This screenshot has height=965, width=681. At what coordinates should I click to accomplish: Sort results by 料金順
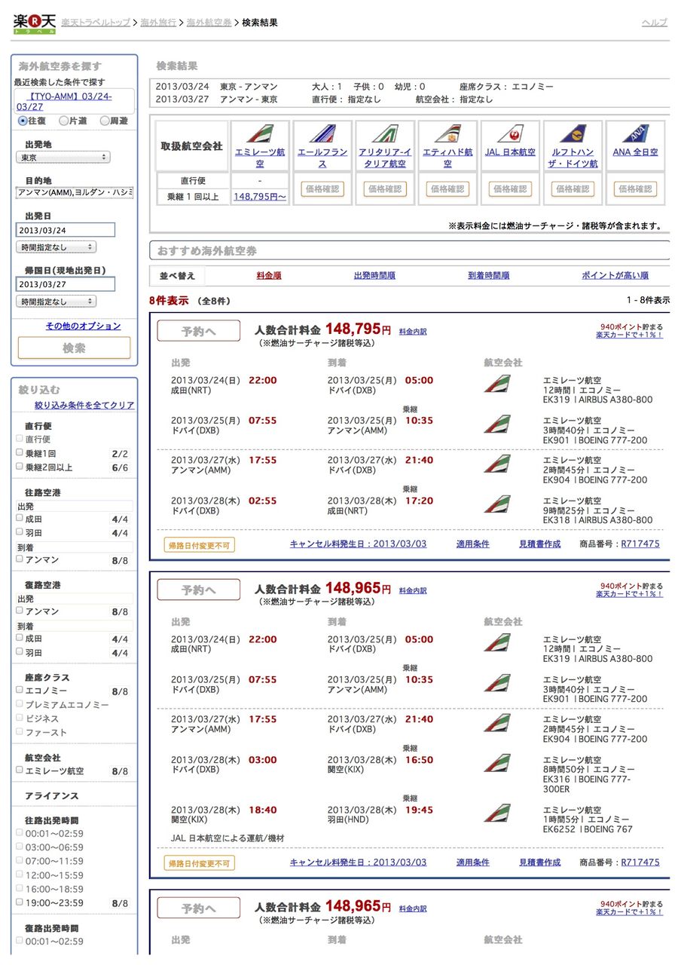pyautogui.click(x=269, y=275)
